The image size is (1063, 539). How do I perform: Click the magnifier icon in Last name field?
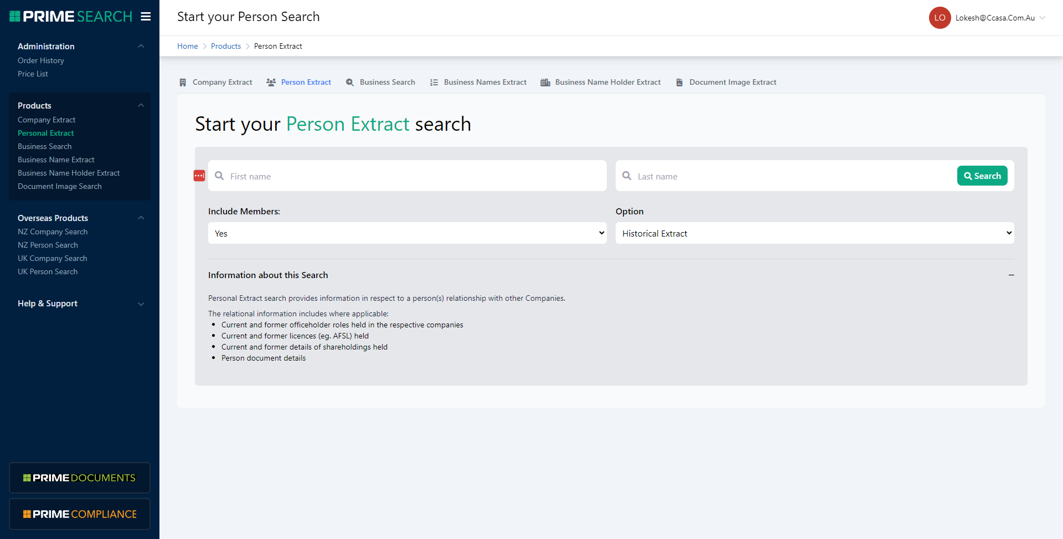click(627, 176)
